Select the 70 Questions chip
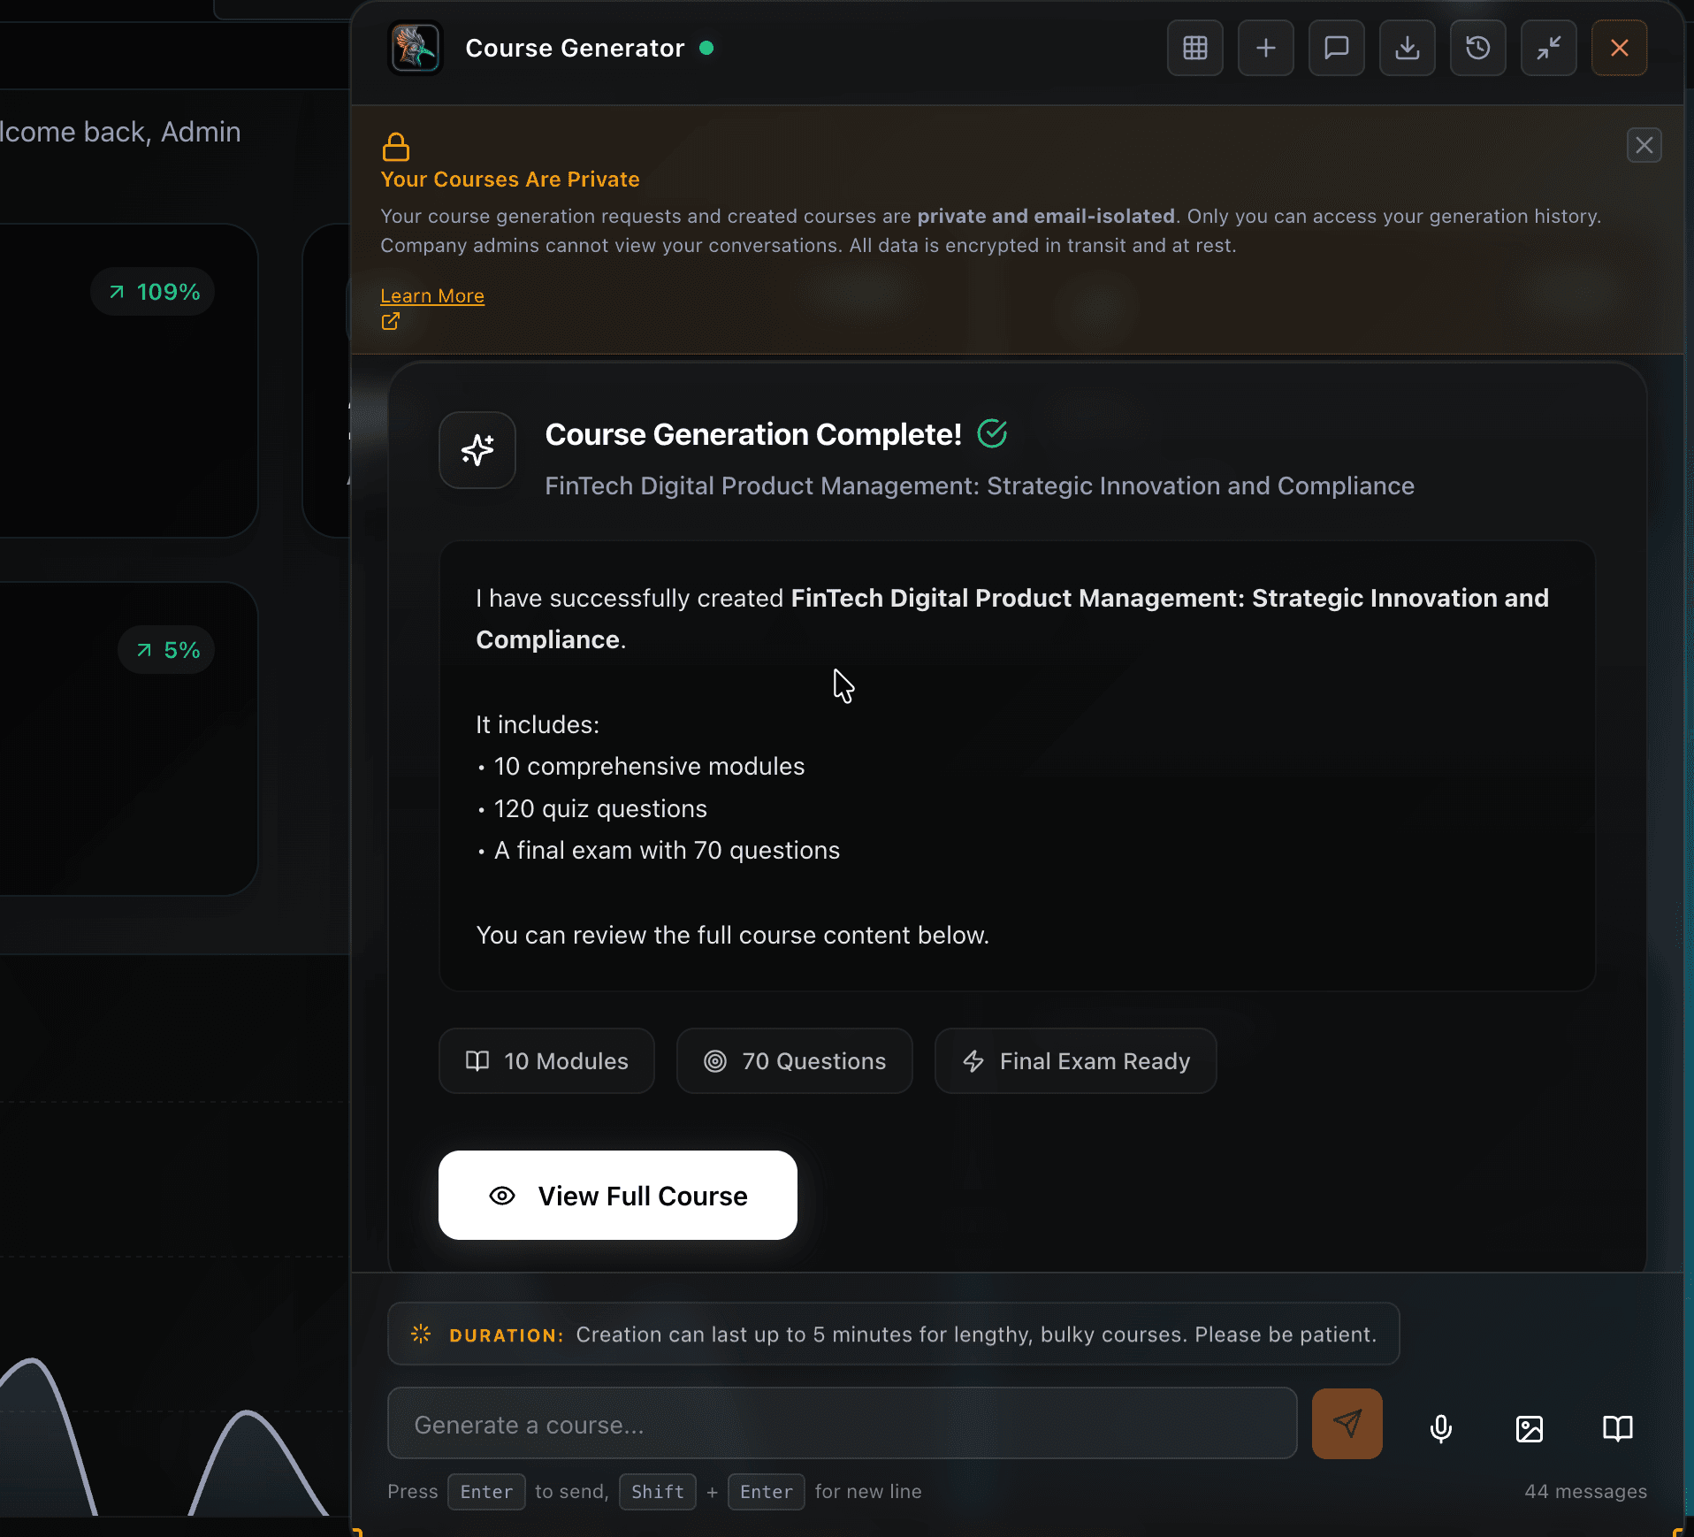 point(794,1060)
